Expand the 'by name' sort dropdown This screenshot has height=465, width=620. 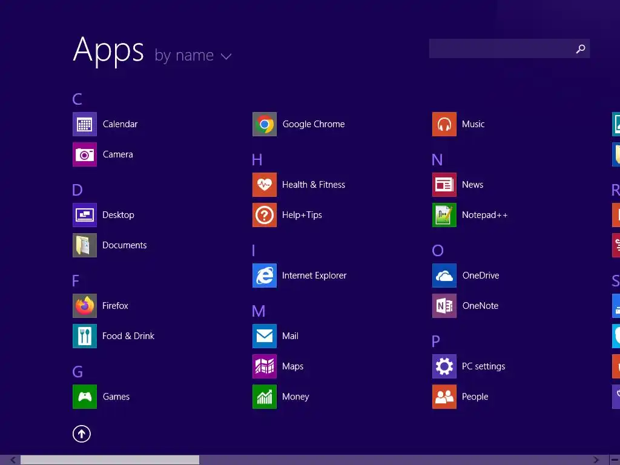(x=193, y=56)
